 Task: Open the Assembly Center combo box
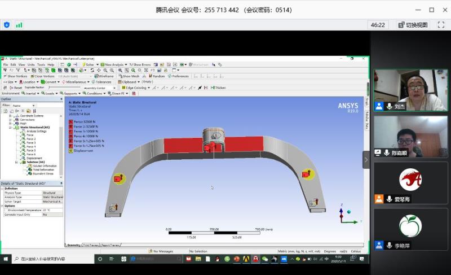point(100,88)
